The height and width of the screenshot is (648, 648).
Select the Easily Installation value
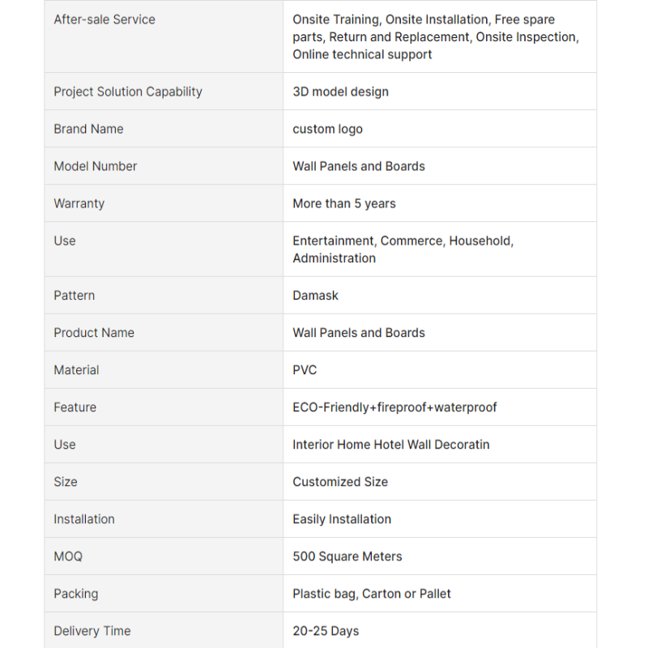[342, 519]
